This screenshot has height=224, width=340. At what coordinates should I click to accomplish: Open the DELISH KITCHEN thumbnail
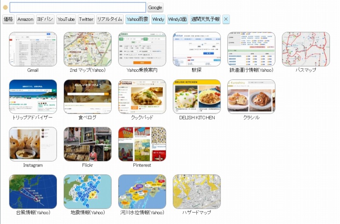(x=197, y=97)
